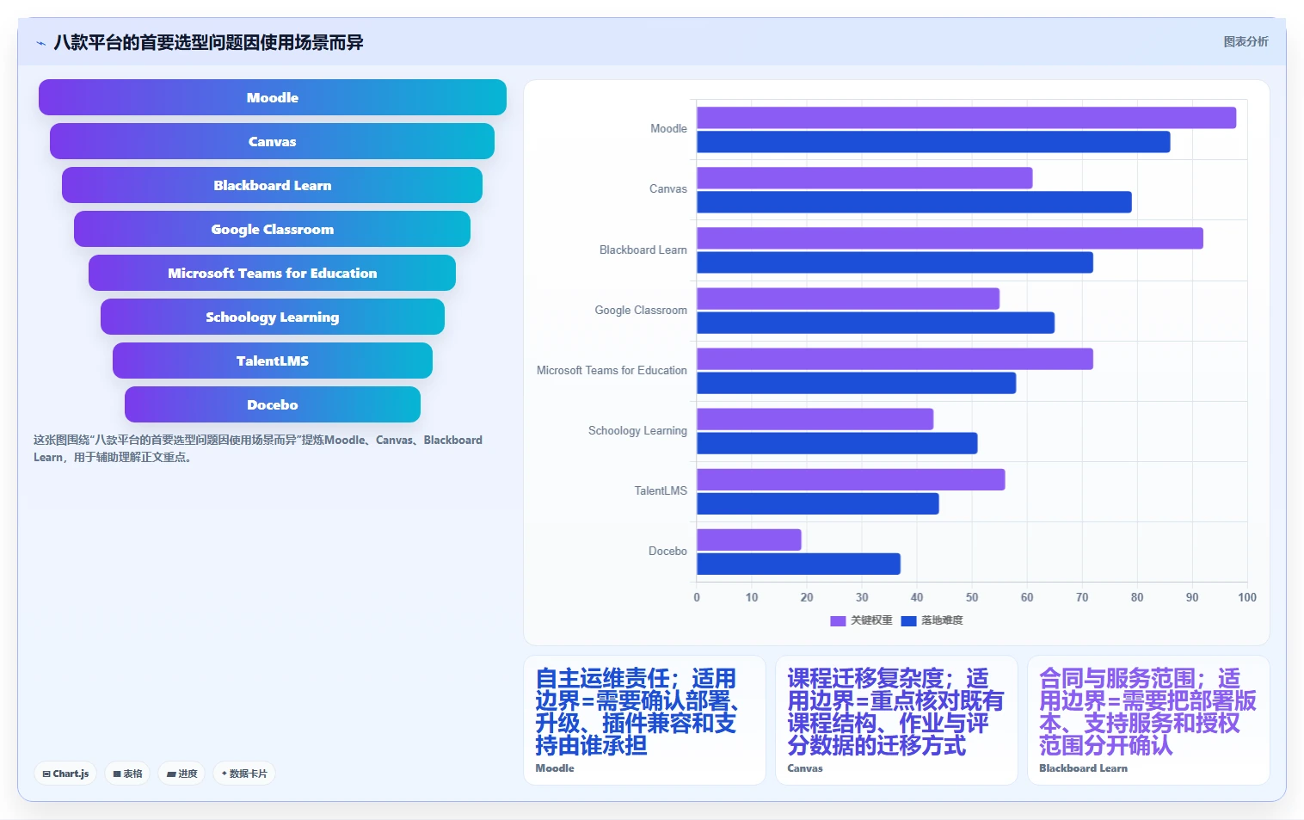
Task: Click the Chart.js tag chip
Action: (65, 774)
